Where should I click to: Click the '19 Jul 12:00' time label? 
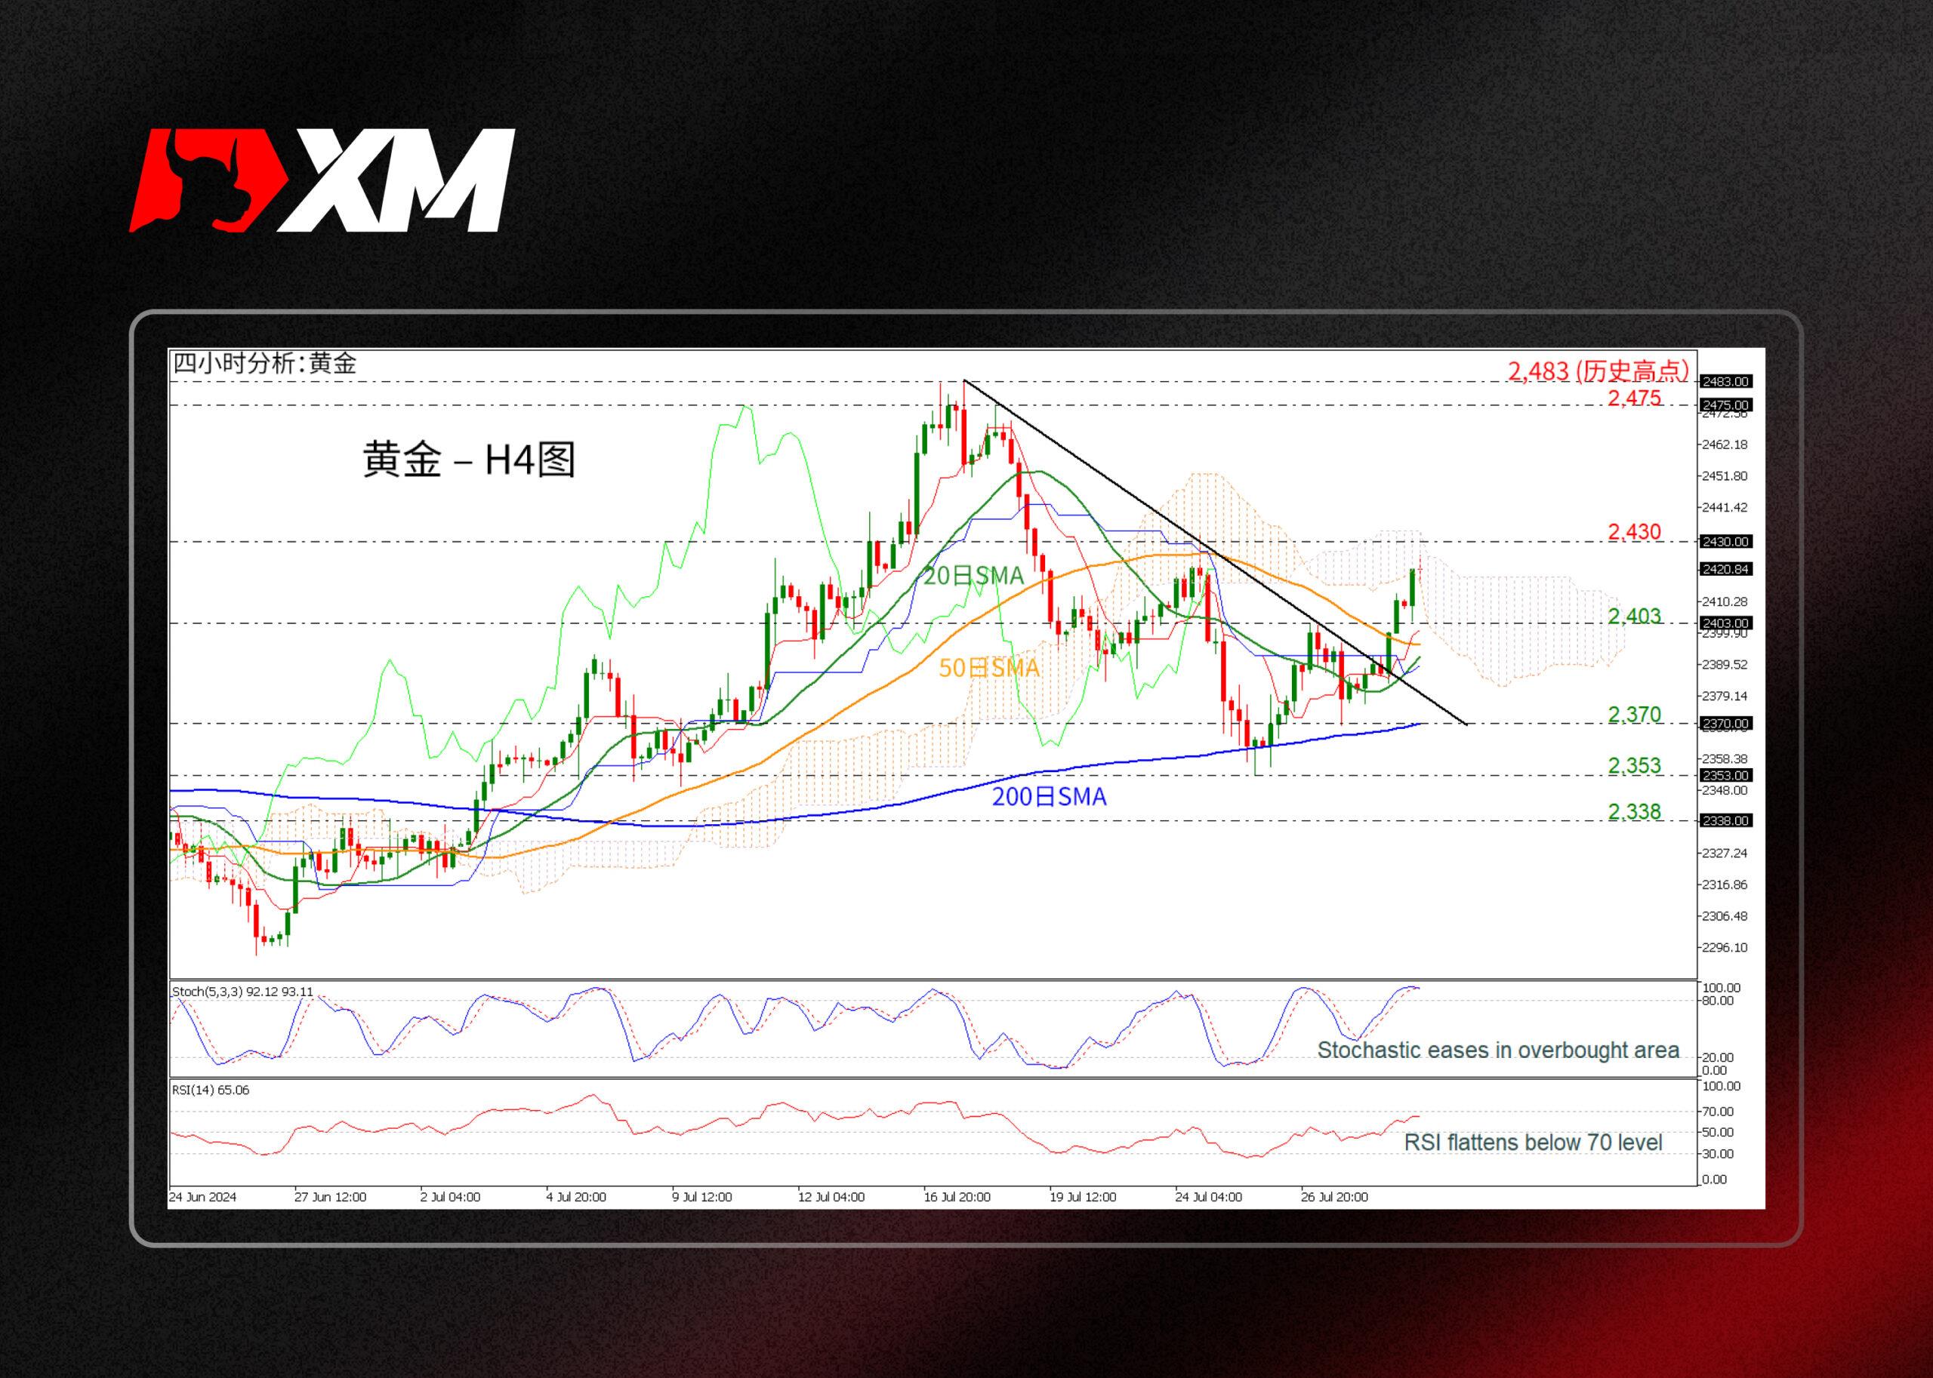tap(1082, 1198)
